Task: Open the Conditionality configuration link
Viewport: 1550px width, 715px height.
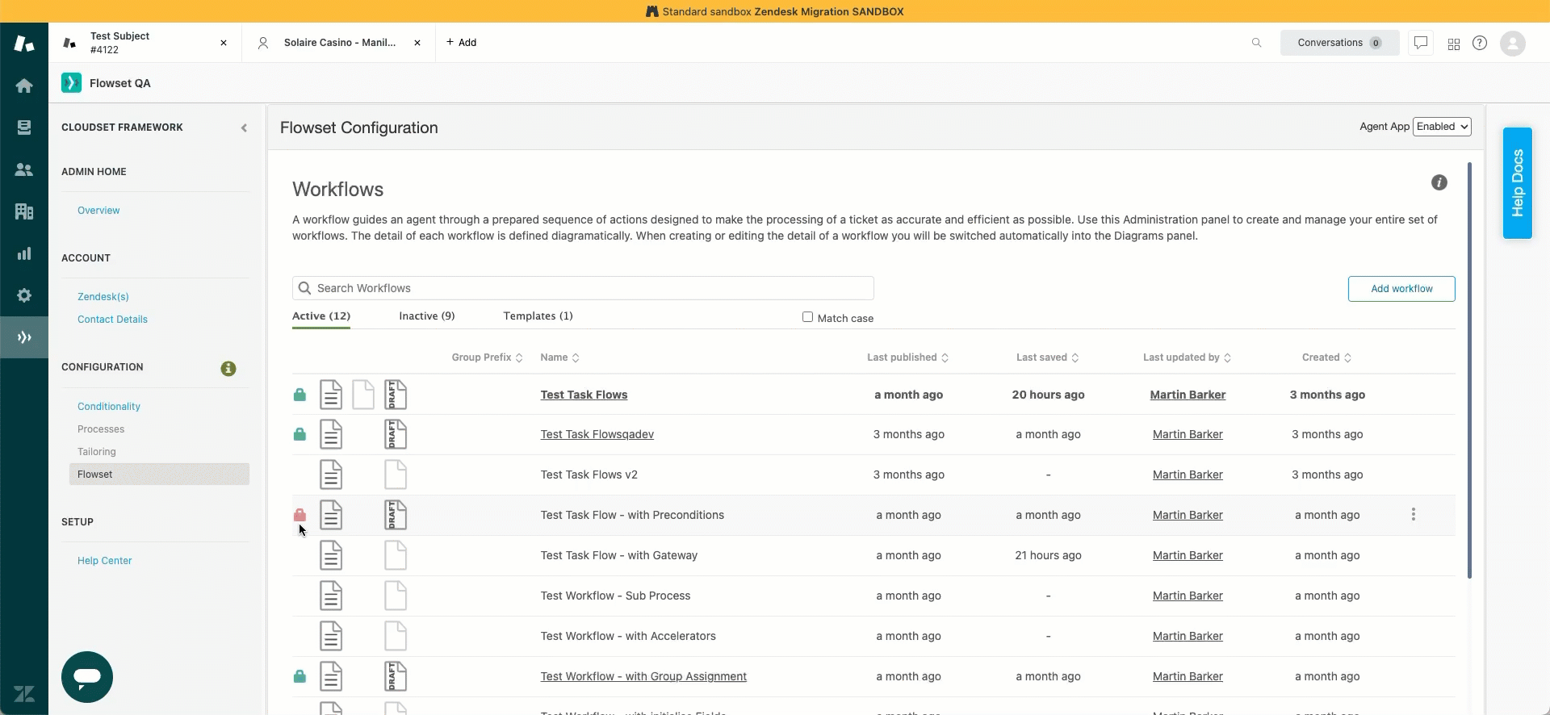Action: click(109, 407)
